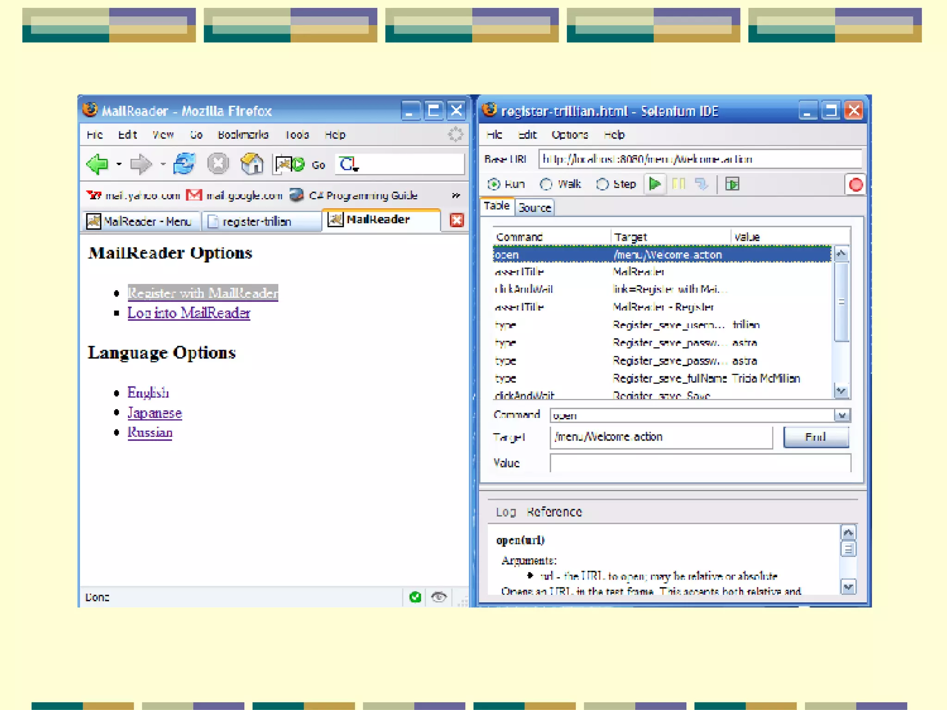The image size is (947, 710).
Task: Click the Log into MailReader link
Action: coord(189,313)
